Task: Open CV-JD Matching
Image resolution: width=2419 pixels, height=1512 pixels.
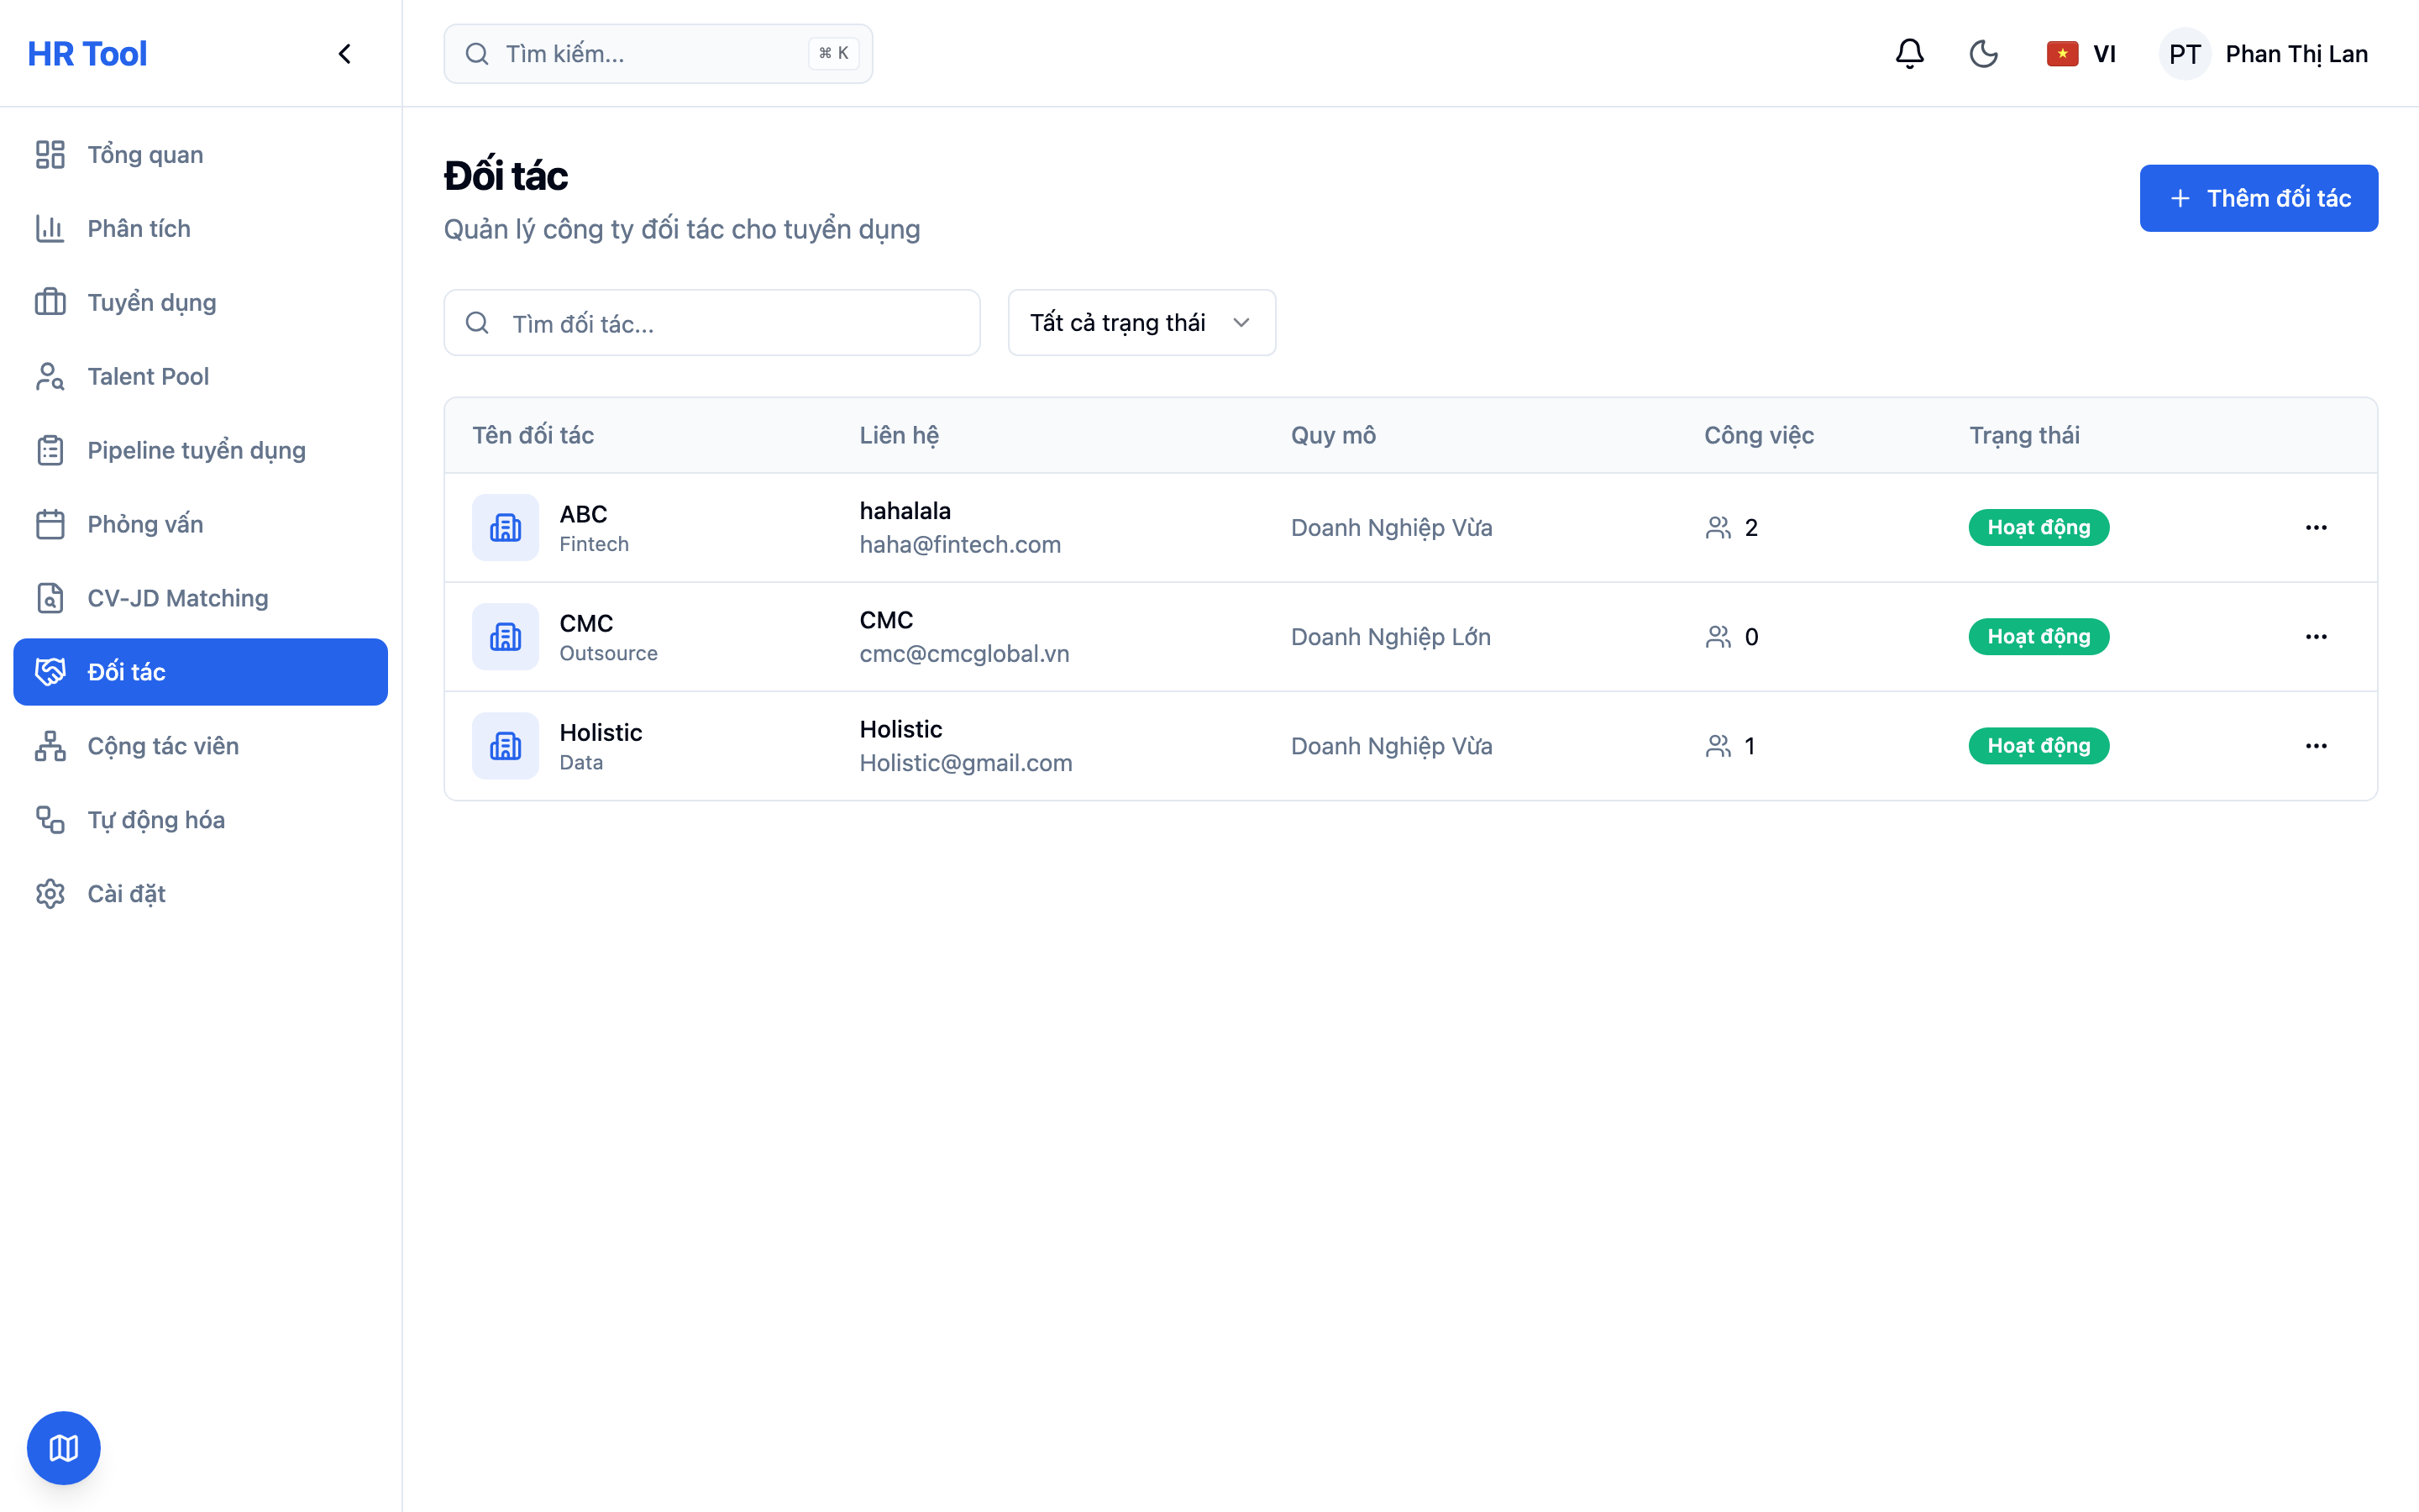Action: 201,598
